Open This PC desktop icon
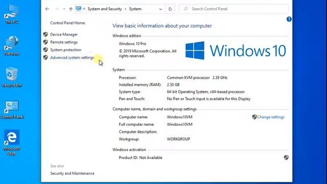 pyautogui.click(x=12, y=14)
